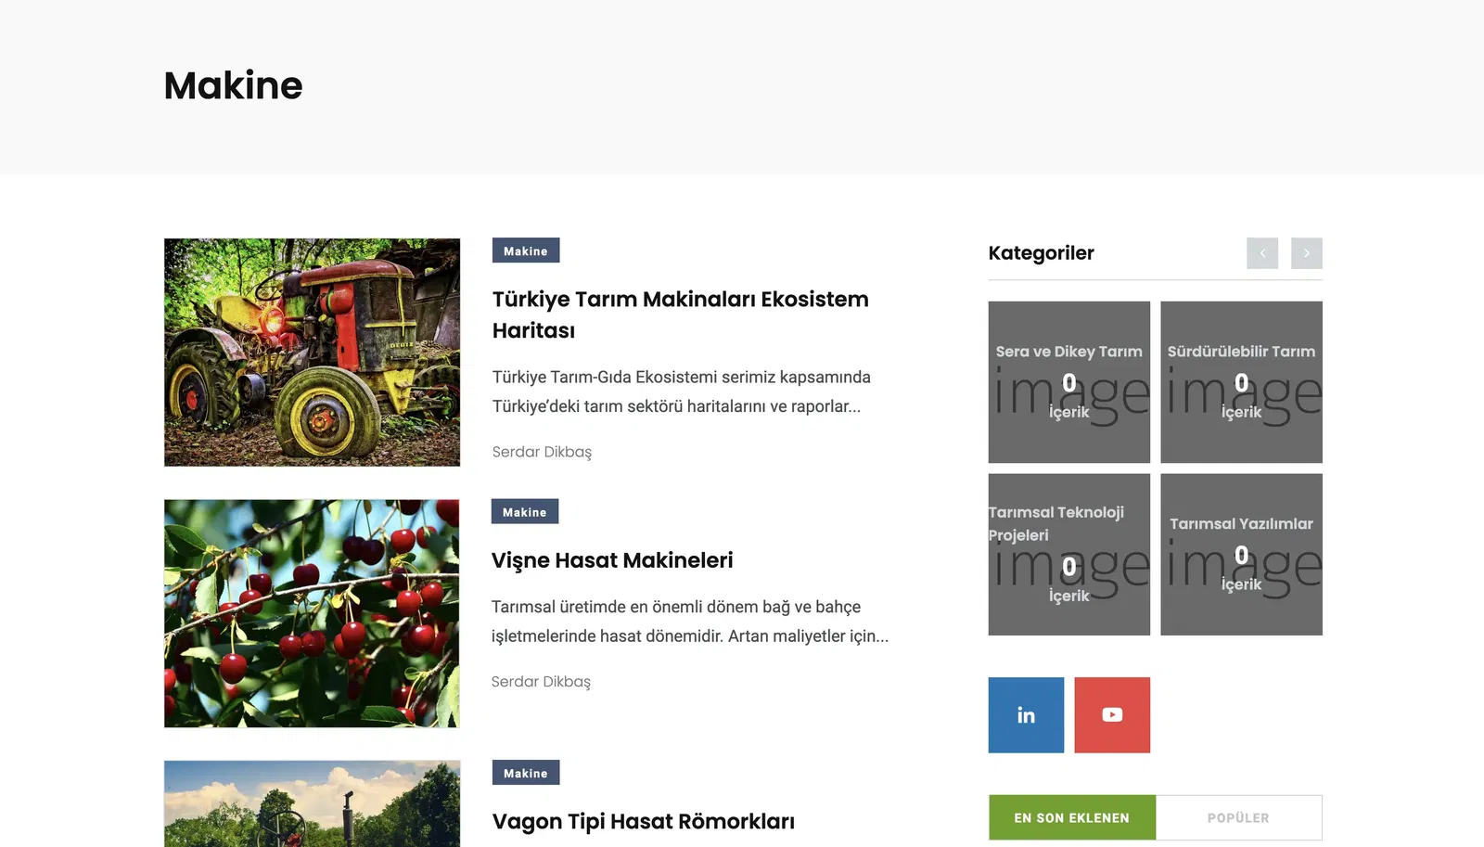Select the POPÜLER tab

[1238, 817]
